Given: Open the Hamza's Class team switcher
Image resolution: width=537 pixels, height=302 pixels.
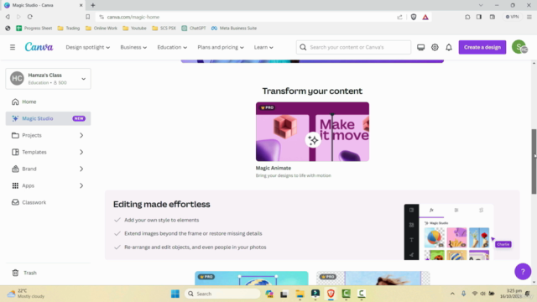Looking at the screenshot, I should point(49,79).
